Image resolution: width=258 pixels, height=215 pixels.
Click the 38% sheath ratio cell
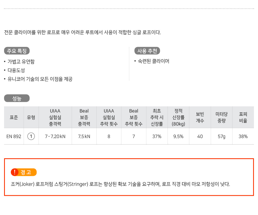point(243,136)
